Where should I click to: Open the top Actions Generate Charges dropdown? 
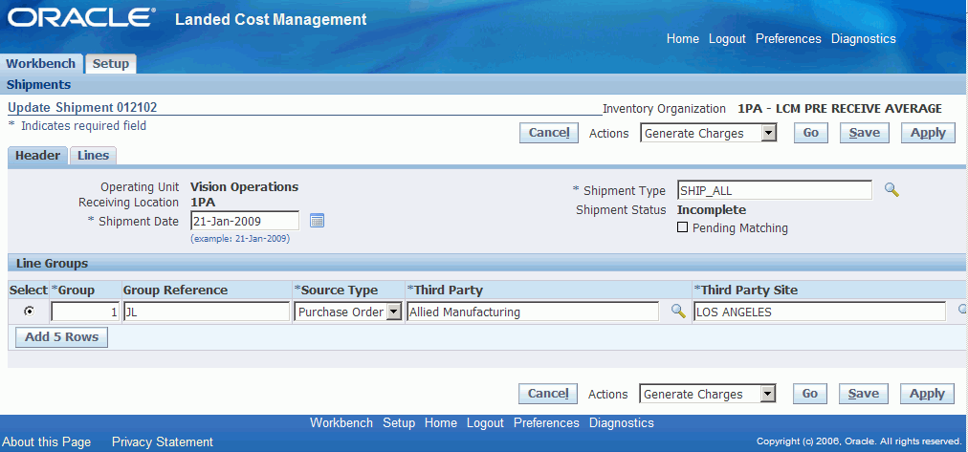[x=708, y=133]
